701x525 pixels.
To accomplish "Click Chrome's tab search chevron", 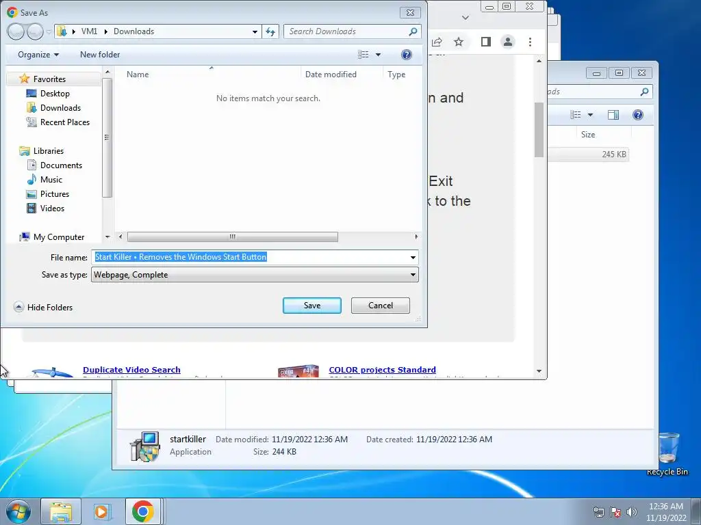I will (x=466, y=18).
